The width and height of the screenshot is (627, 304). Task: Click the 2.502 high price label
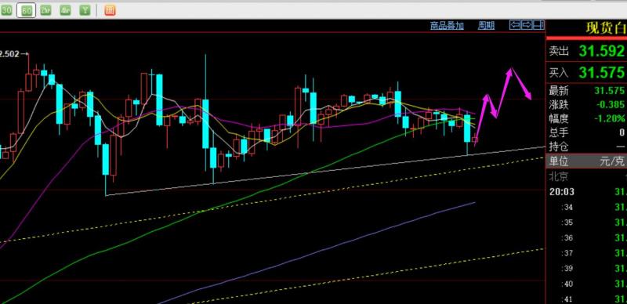point(10,54)
